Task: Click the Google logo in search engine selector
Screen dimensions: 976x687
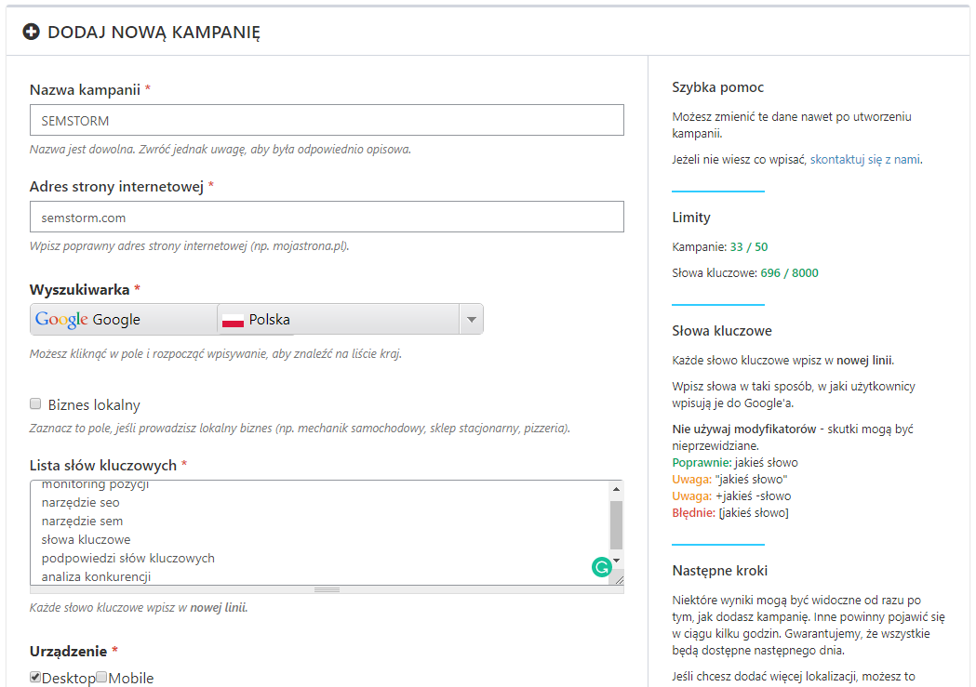Action: [61, 319]
